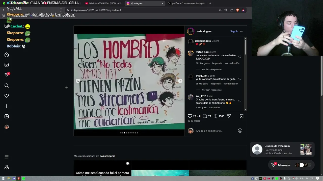Open browser zoom magnifier icon
The height and width of the screenshot is (181, 323).
click(x=226, y=10)
